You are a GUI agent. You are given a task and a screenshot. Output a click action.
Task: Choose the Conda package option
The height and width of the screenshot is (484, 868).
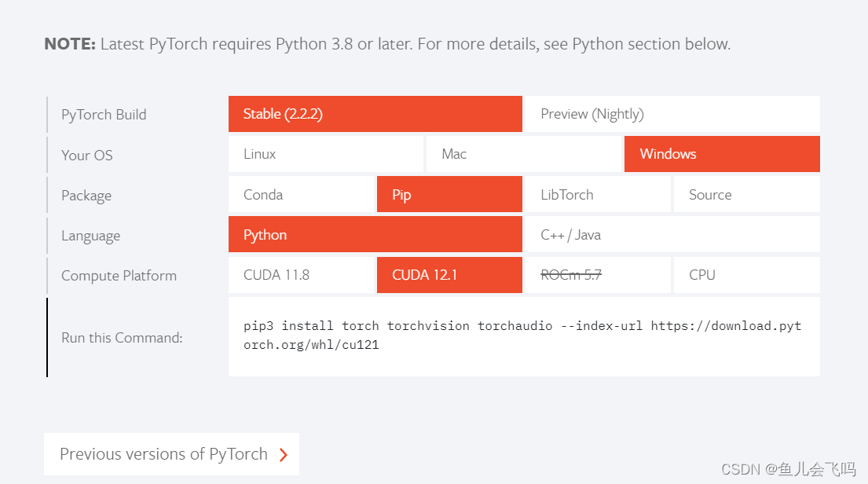click(301, 195)
